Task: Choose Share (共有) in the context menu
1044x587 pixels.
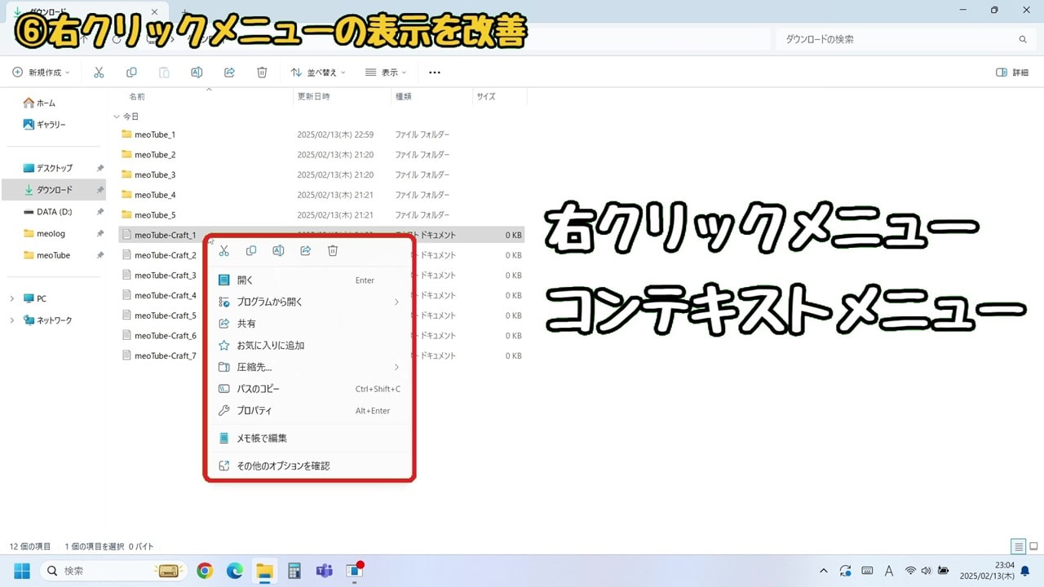Action: (x=309, y=324)
